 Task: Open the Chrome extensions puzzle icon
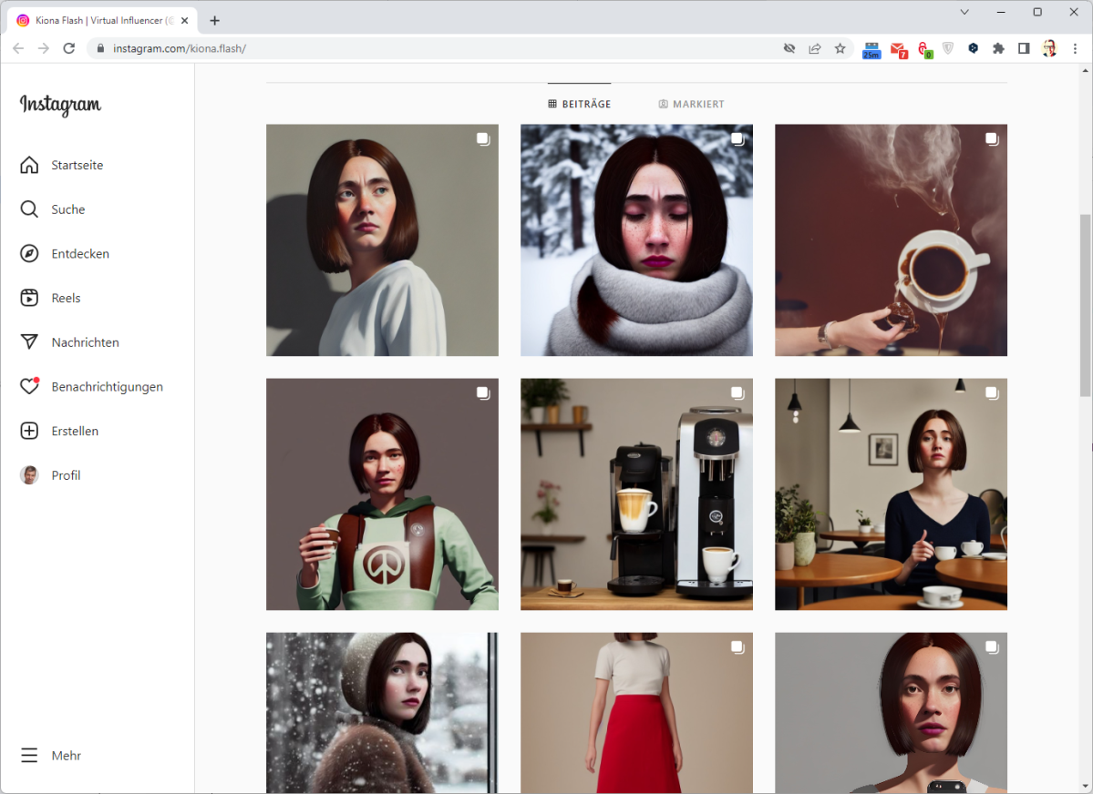[x=998, y=48]
